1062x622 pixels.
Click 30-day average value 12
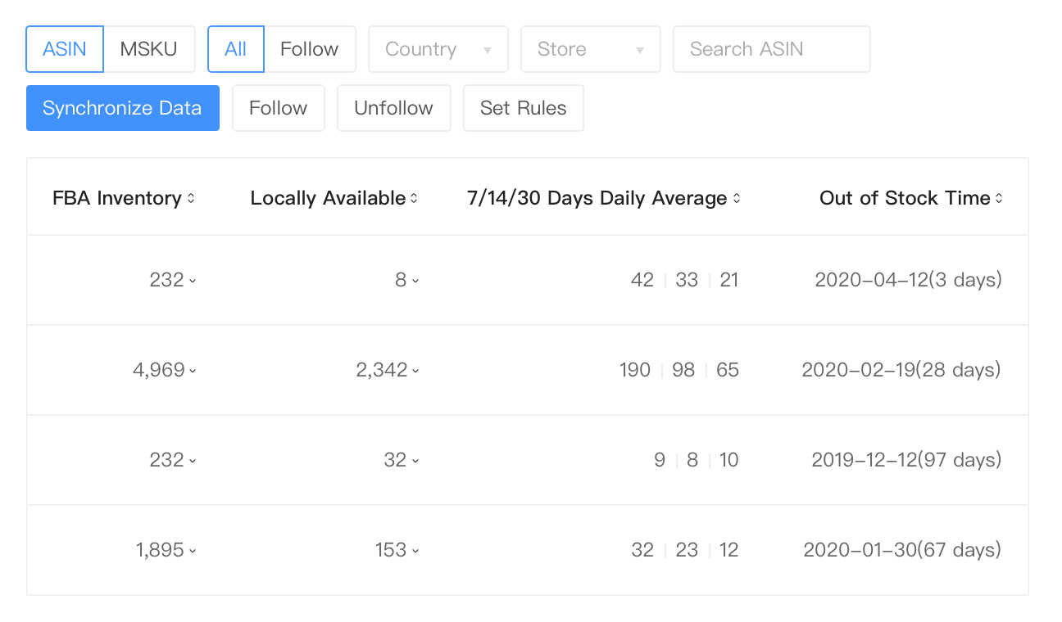point(729,550)
